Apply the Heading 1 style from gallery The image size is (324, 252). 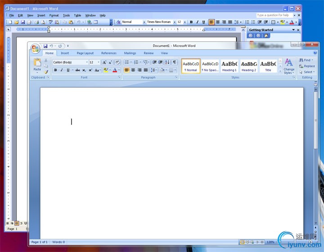pyautogui.click(x=229, y=66)
